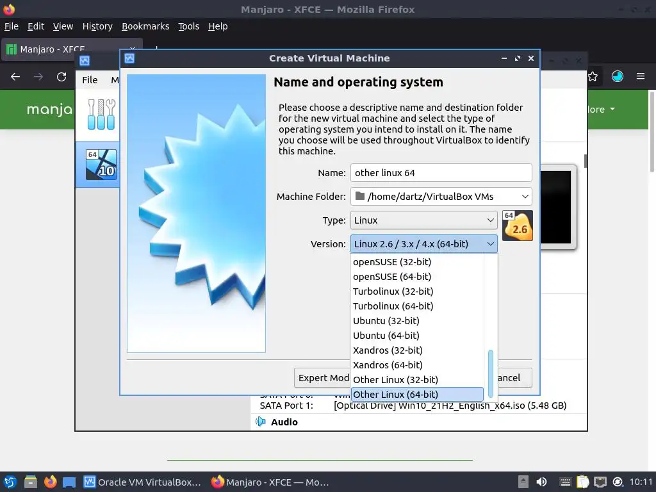Click the Audio section header
The height and width of the screenshot is (492, 656).
284,422
